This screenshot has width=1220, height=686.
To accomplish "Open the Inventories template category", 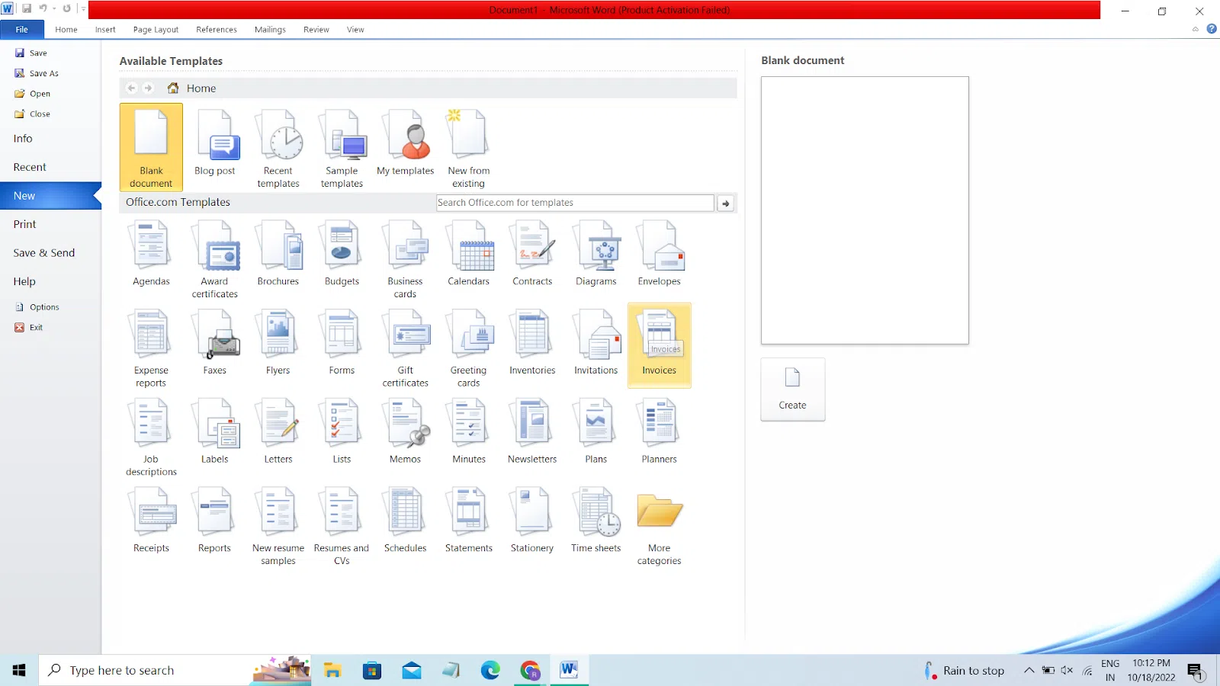I will tap(532, 342).
